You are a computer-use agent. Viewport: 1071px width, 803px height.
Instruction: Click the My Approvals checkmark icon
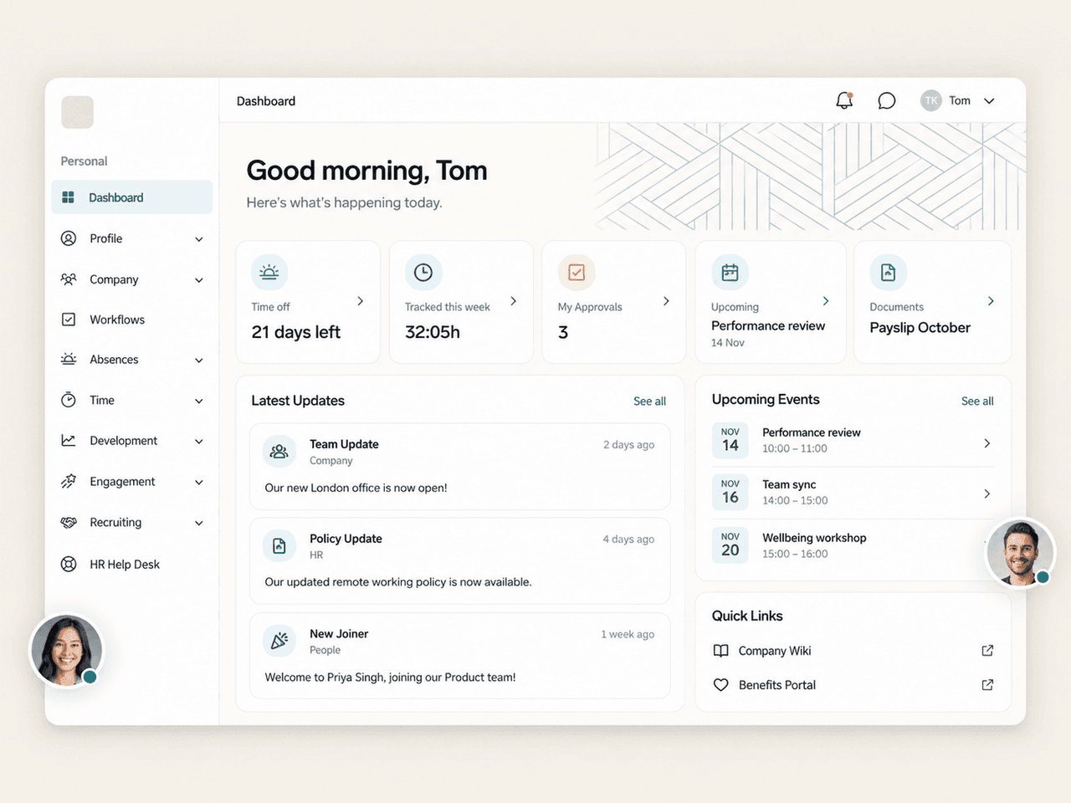point(576,272)
